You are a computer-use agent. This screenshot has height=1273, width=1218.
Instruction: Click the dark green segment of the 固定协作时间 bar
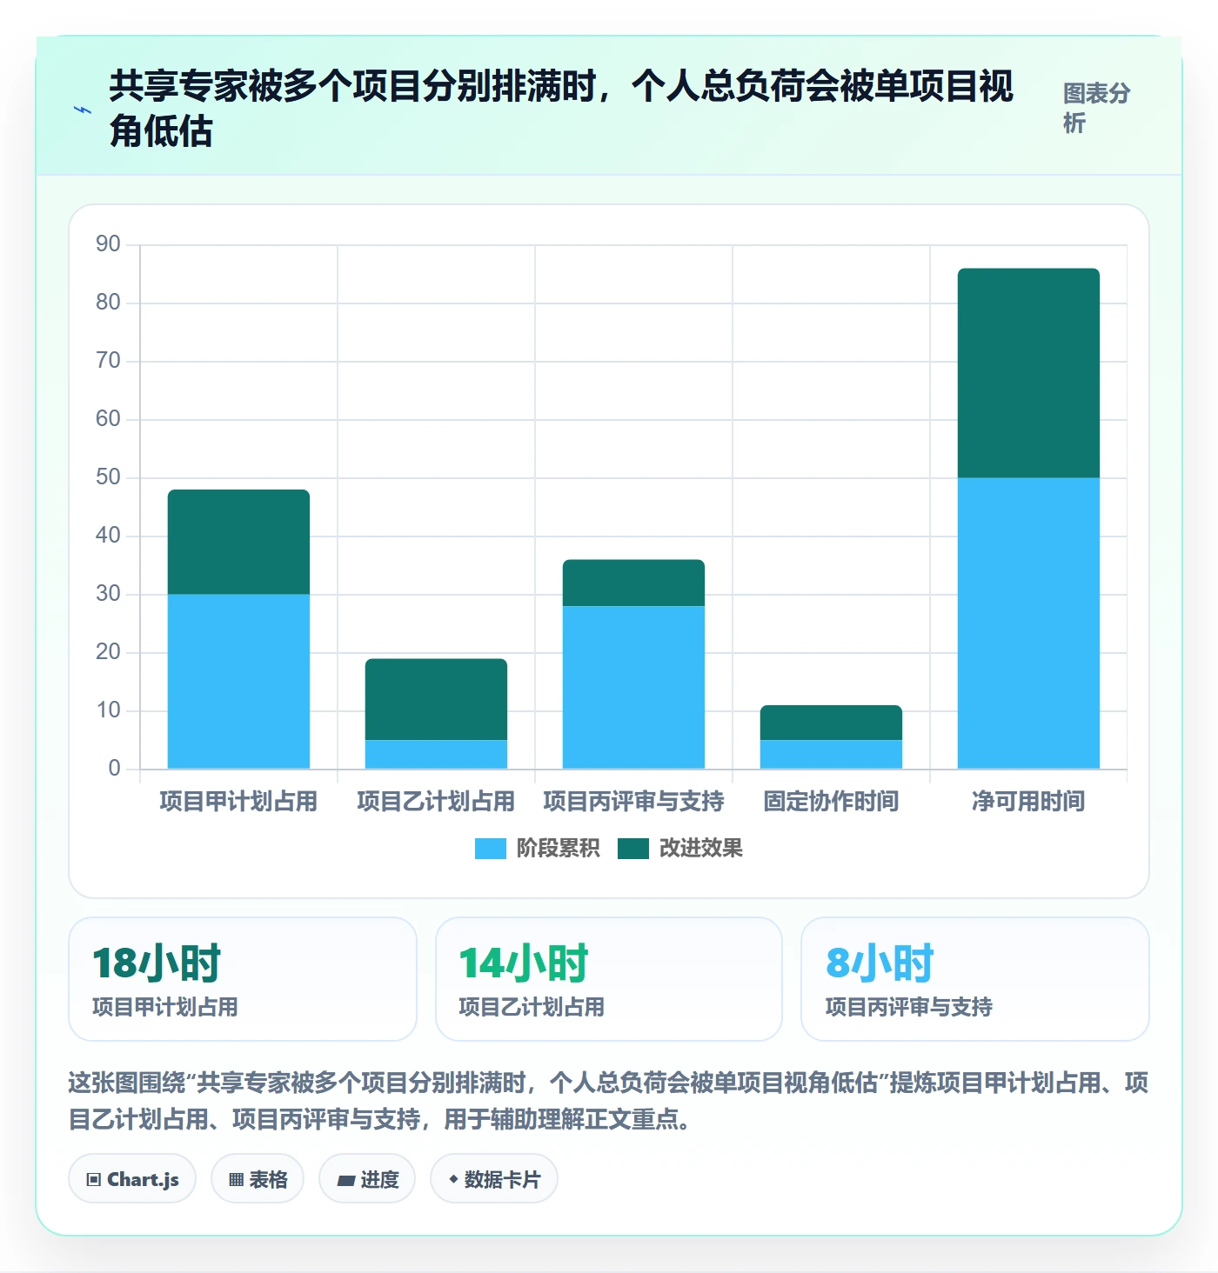coord(831,723)
